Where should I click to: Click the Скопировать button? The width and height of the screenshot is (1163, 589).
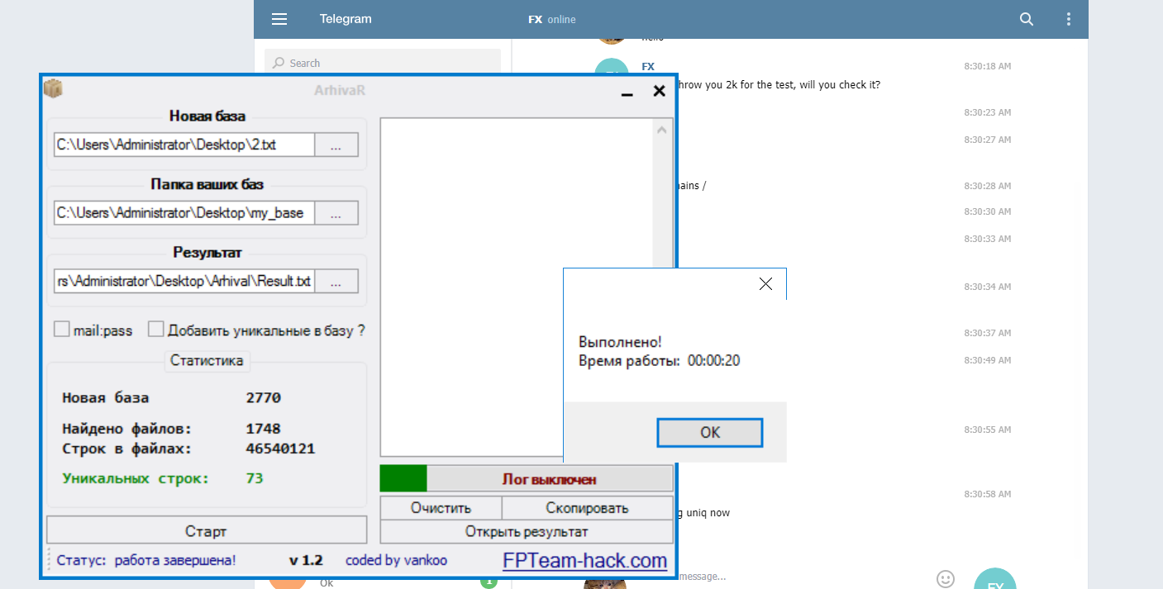click(588, 508)
